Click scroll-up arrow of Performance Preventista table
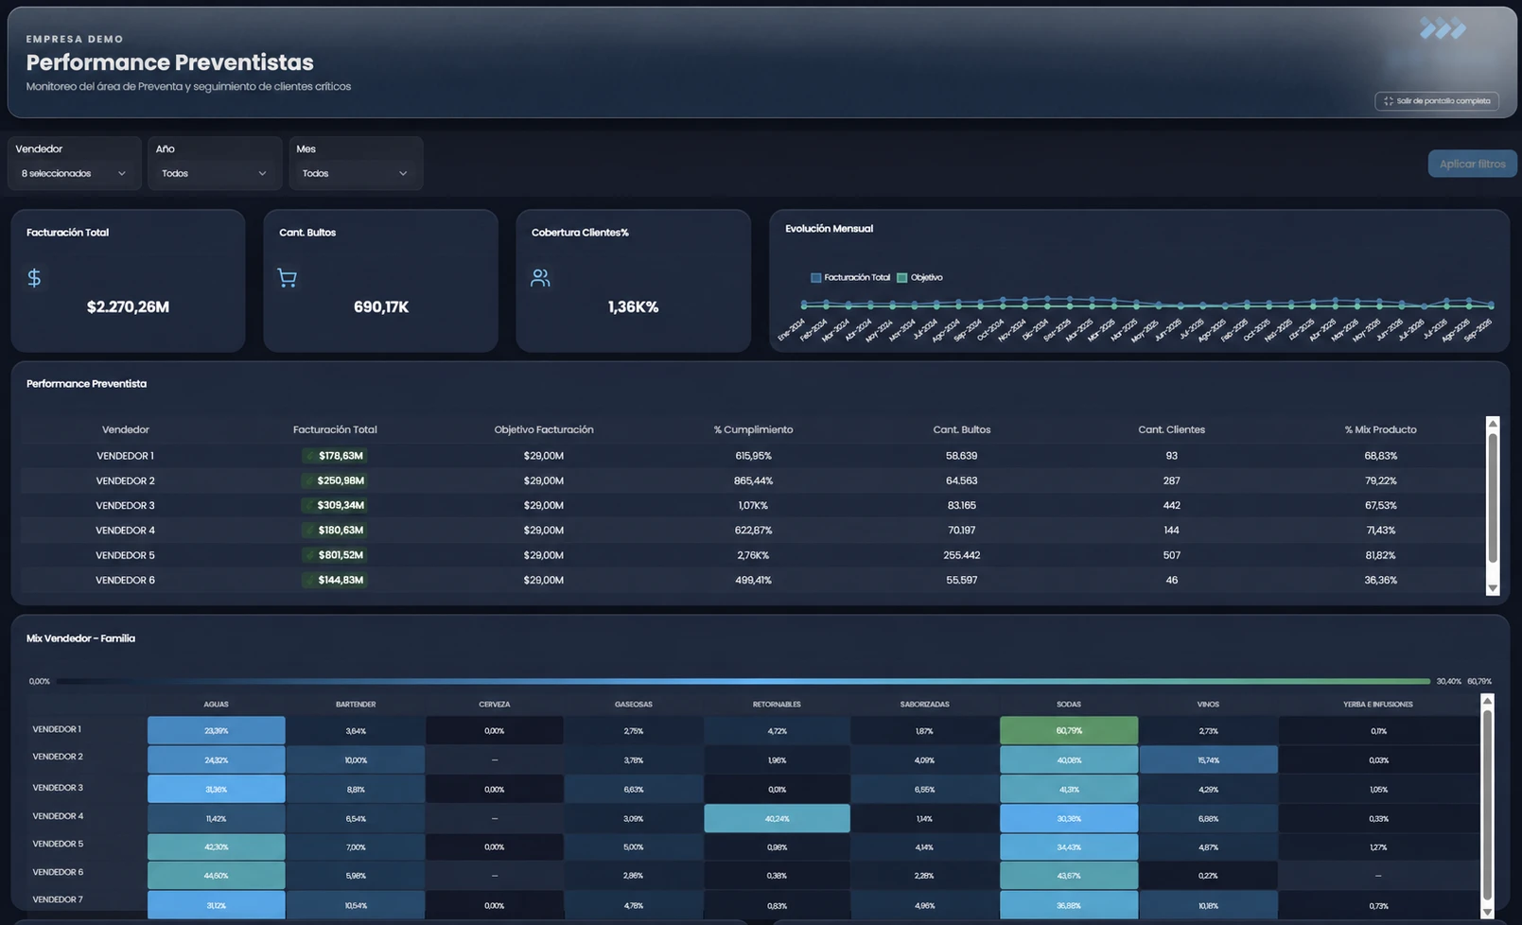The width and height of the screenshot is (1522, 925). pyautogui.click(x=1493, y=424)
